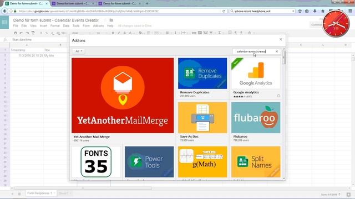355x199 pixels.
Task: Open the Remove Duplicates add-on
Action: coord(202,74)
